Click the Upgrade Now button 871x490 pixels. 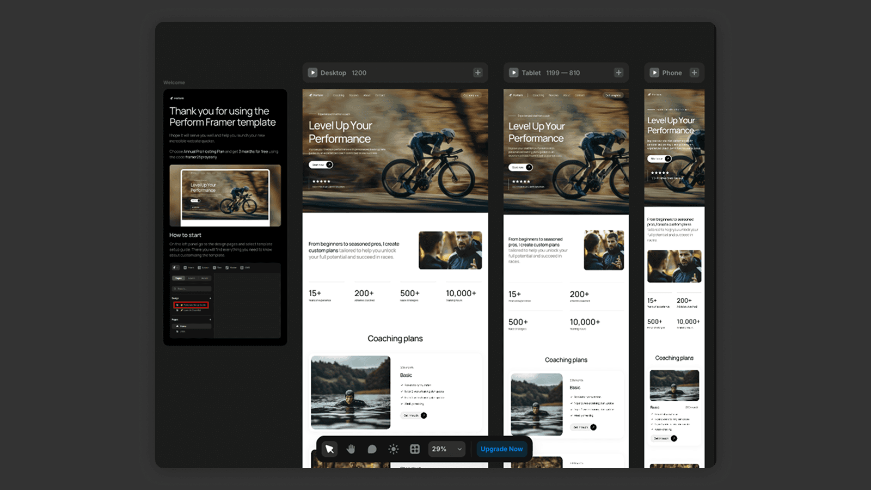pyautogui.click(x=501, y=449)
